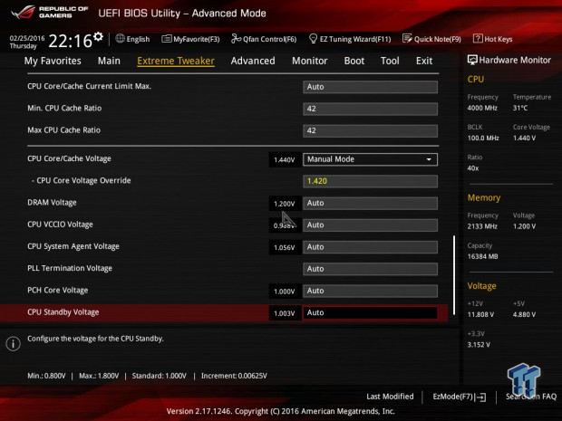Switch to the Boot tab
Screen dimensions: 562x421
[x=354, y=61]
